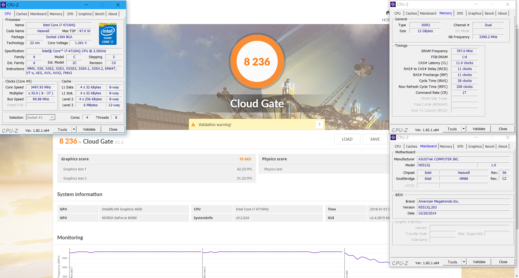
Task: Click the Tools button in the Mainboard CPU-Z window
Action: (452, 262)
